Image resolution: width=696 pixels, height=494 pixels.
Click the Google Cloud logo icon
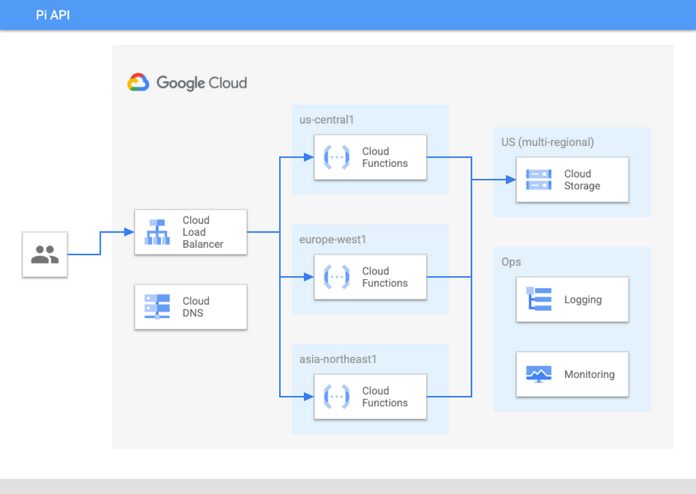[138, 83]
